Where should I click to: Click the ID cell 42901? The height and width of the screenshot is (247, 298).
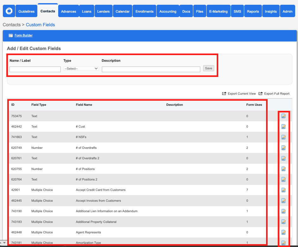tap(16, 190)
